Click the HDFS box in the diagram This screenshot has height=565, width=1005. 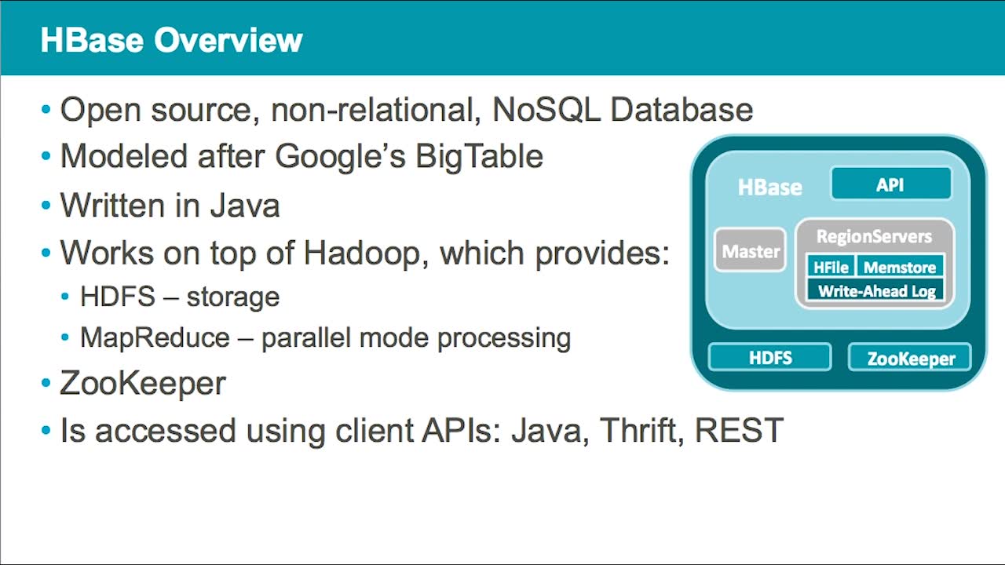pos(769,358)
